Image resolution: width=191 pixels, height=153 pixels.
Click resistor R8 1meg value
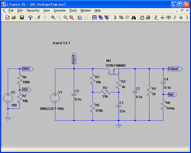[170, 108]
